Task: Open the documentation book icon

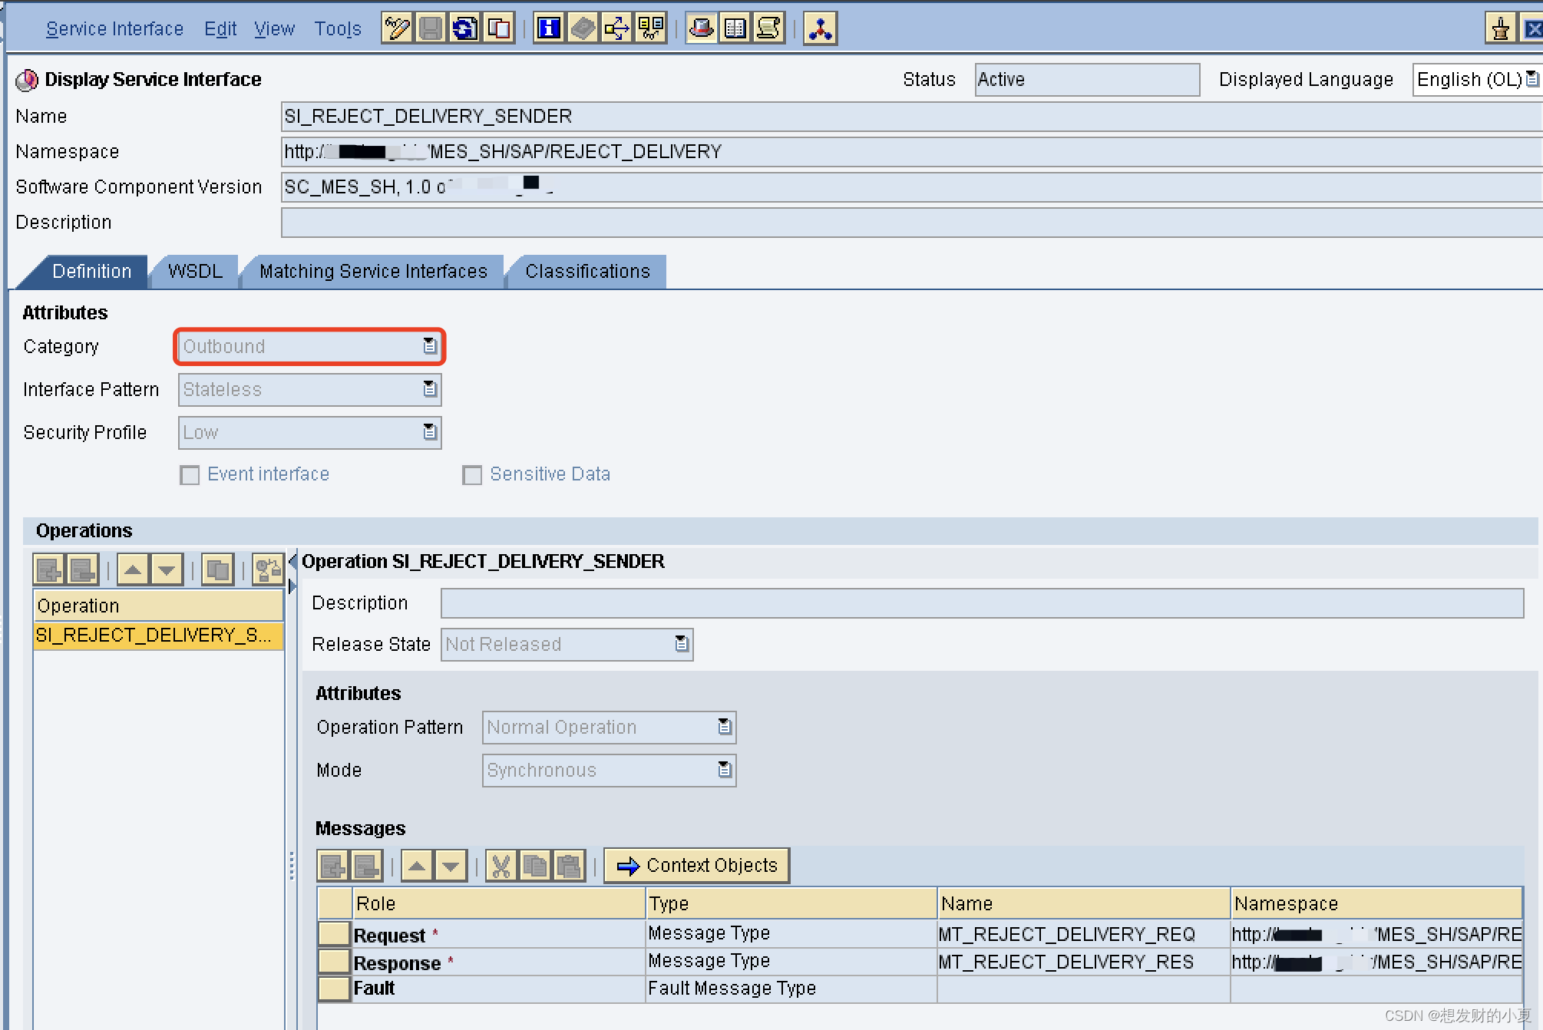Action: pyautogui.click(x=735, y=29)
